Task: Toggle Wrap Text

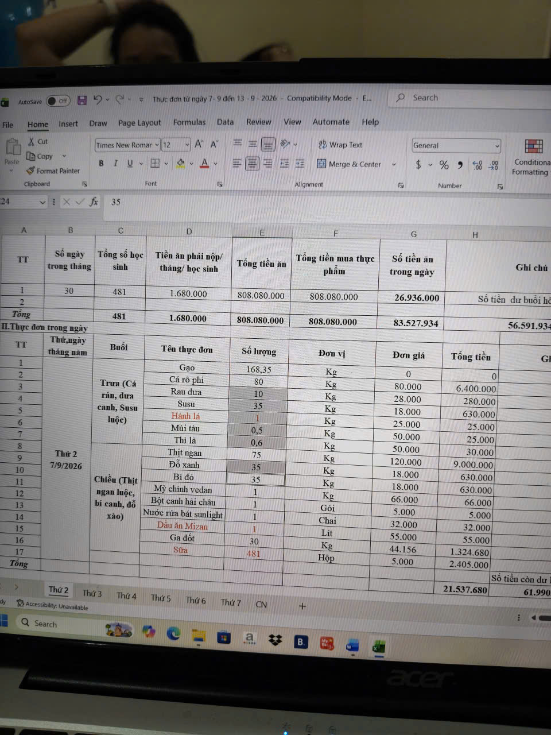Action: click(x=340, y=145)
